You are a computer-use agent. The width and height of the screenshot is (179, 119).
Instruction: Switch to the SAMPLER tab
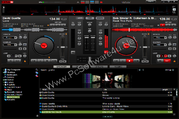(80, 67)
